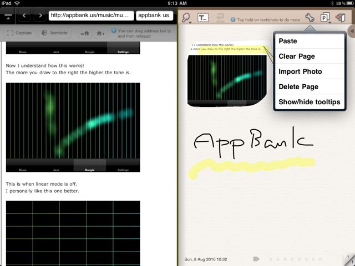Open the pages overview icon

[324, 17]
